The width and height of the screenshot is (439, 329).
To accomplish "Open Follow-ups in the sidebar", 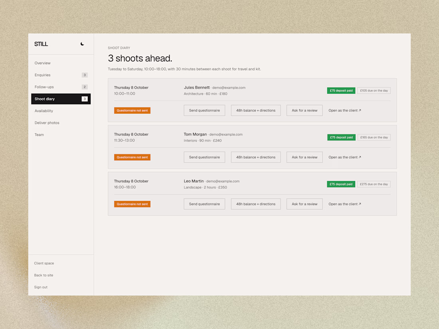I will tap(61, 87).
